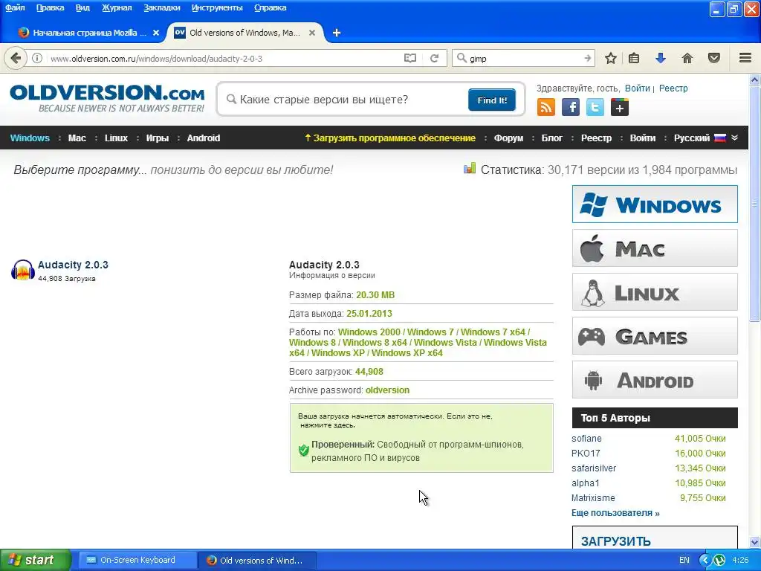
Task: Click Войти link near greeting
Action: pyautogui.click(x=637, y=88)
